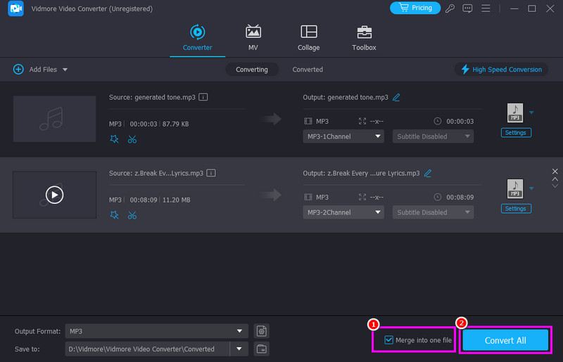The image size is (563, 362).
Task: Click the Convert All button
Action: pos(505,340)
